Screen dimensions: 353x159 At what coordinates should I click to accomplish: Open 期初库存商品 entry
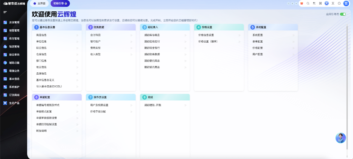[x=152, y=35]
